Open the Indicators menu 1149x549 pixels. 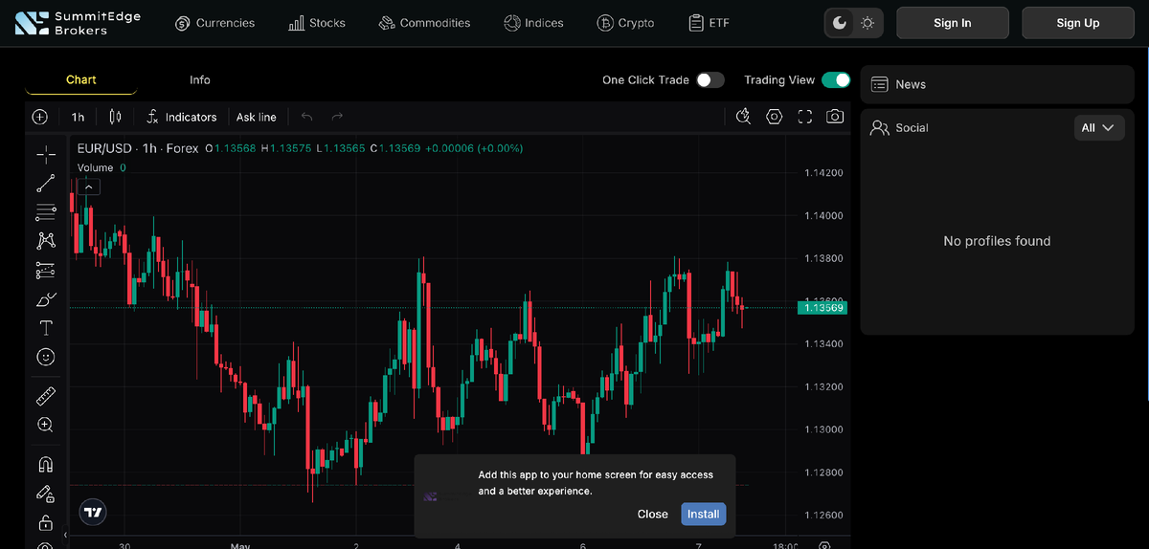182,117
